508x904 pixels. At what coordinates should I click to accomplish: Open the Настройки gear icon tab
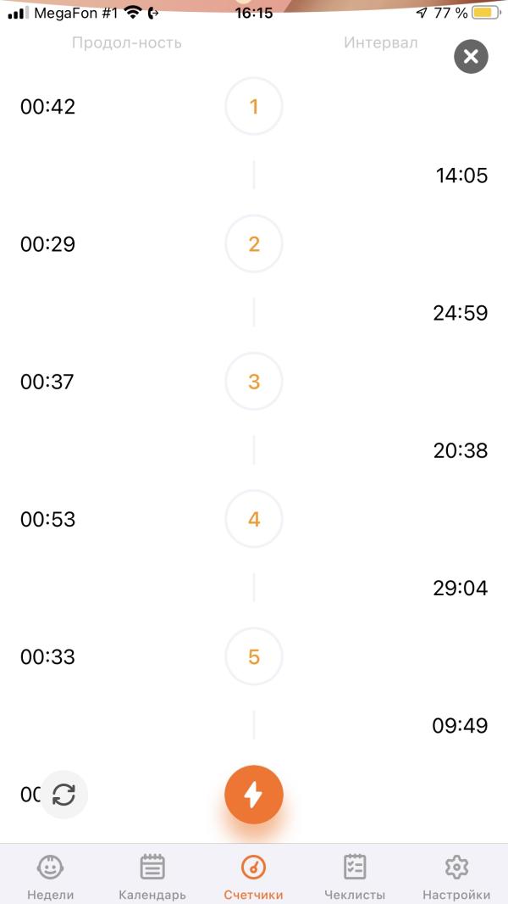point(457,878)
